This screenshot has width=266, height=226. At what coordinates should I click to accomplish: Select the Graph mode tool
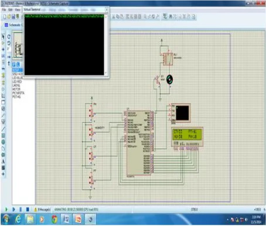pos(3,95)
